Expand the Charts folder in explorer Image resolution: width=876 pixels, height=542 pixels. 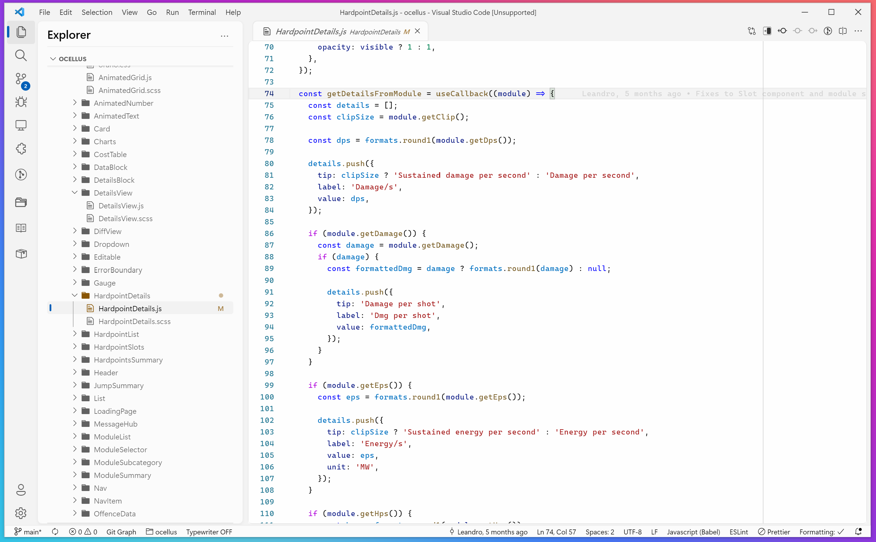tap(75, 141)
